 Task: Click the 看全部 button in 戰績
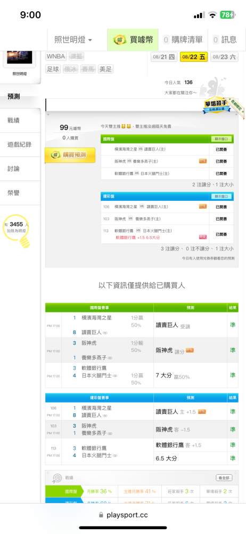point(224,478)
